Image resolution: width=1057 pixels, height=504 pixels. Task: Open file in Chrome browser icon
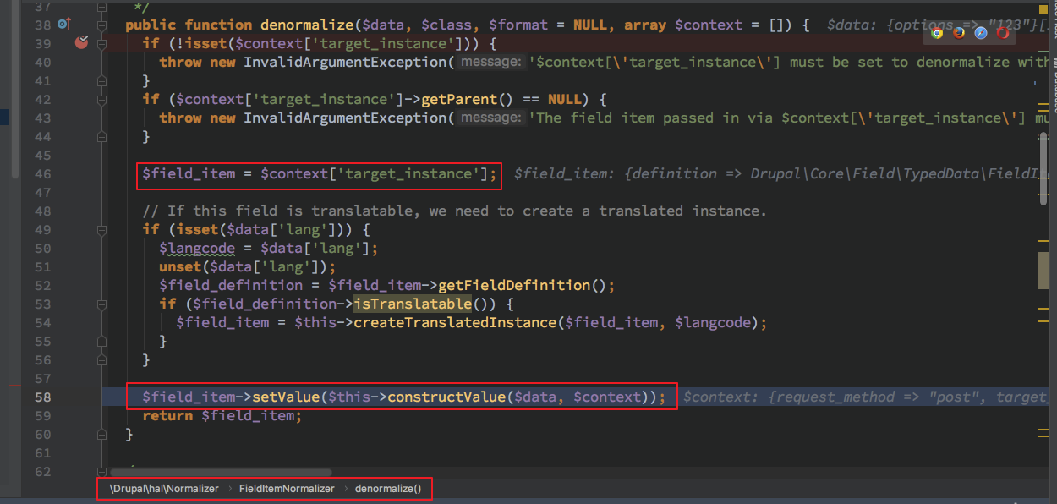[x=936, y=33]
